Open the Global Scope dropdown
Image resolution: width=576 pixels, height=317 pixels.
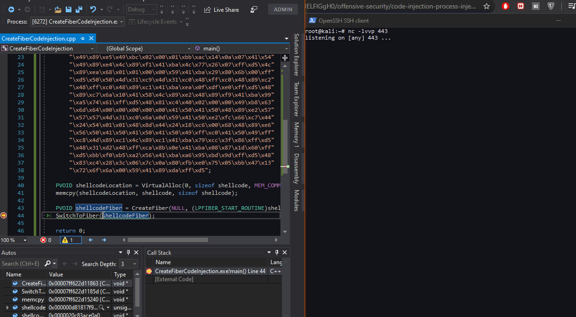[145, 48]
